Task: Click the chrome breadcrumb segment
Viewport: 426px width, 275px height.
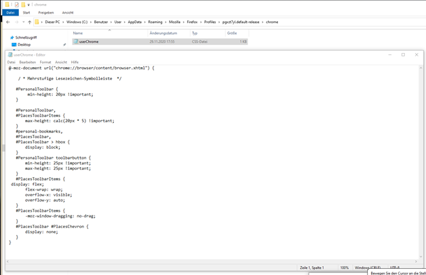Action: [x=272, y=22]
